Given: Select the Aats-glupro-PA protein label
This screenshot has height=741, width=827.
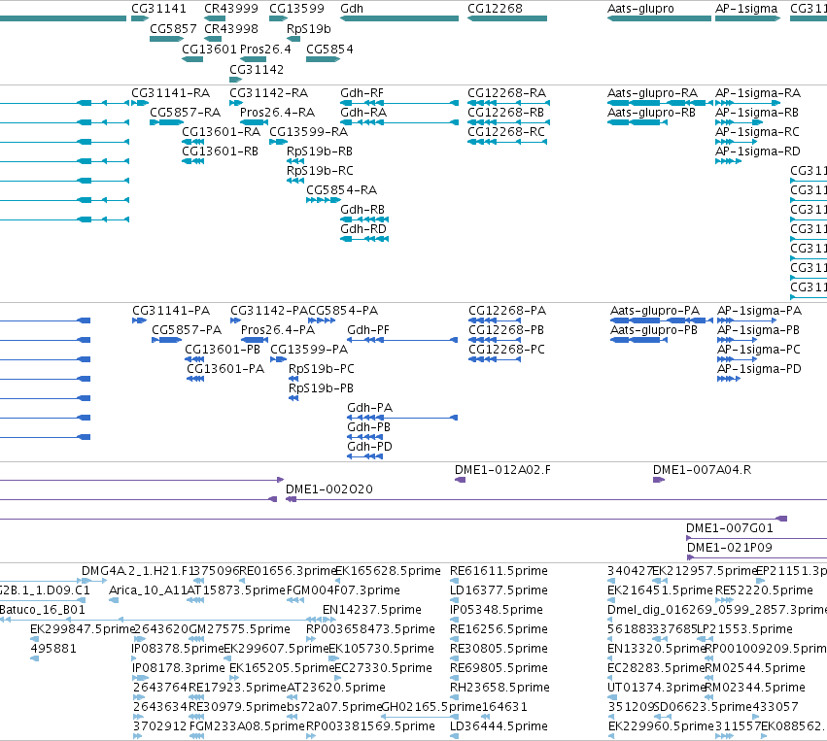Looking at the screenshot, I should pyautogui.click(x=655, y=311).
